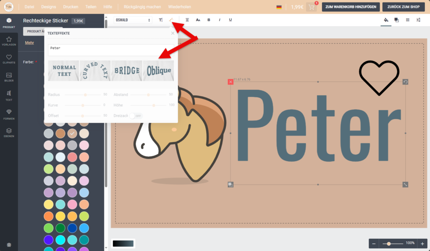Click the text effects icon in toolbar
This screenshot has width=430, height=251.
pyautogui.click(x=171, y=20)
